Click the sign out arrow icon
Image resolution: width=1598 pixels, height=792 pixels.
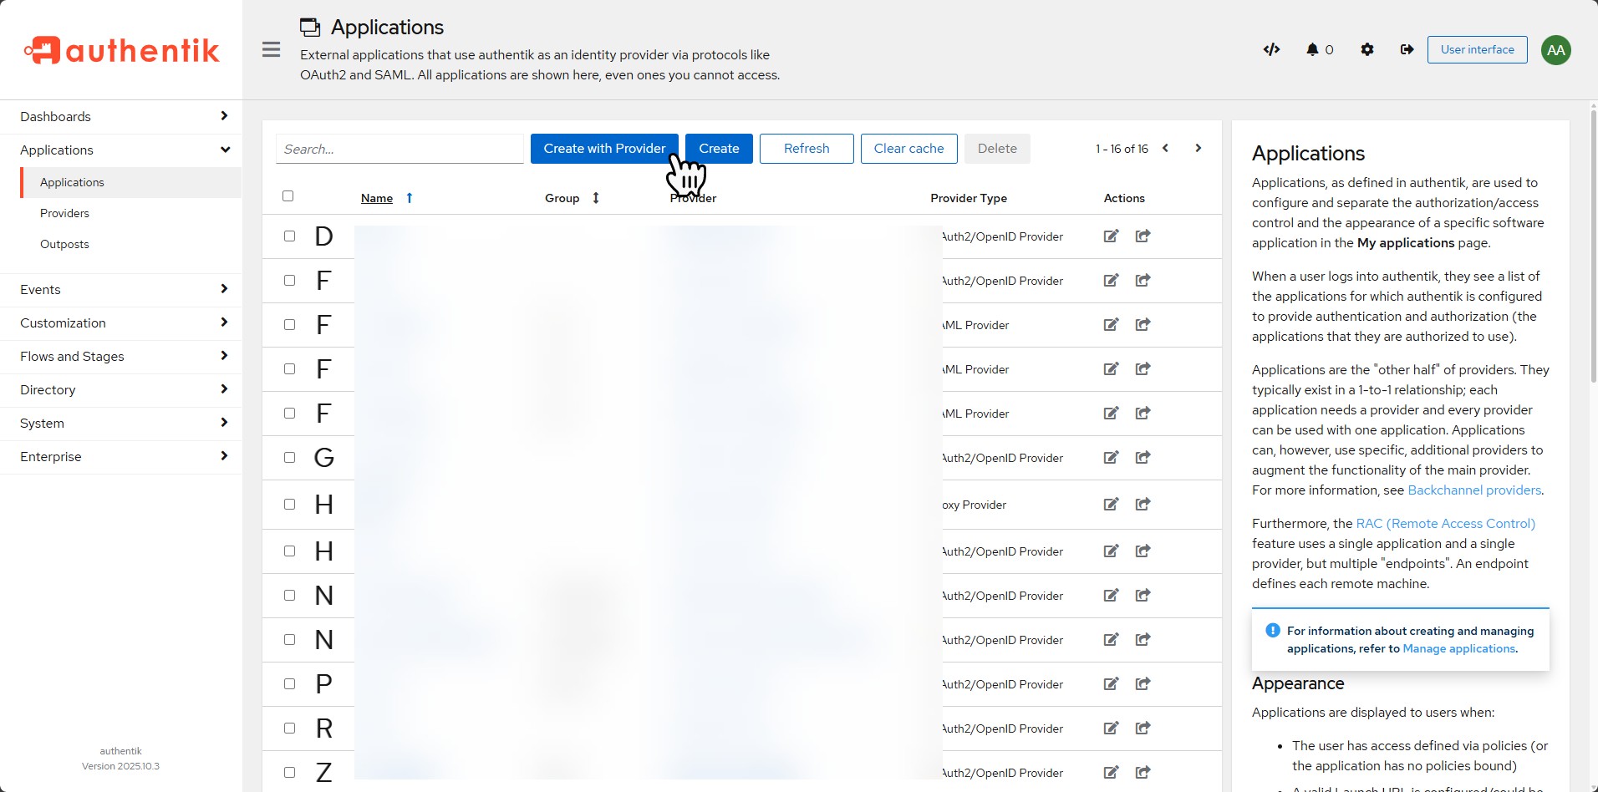click(x=1407, y=49)
